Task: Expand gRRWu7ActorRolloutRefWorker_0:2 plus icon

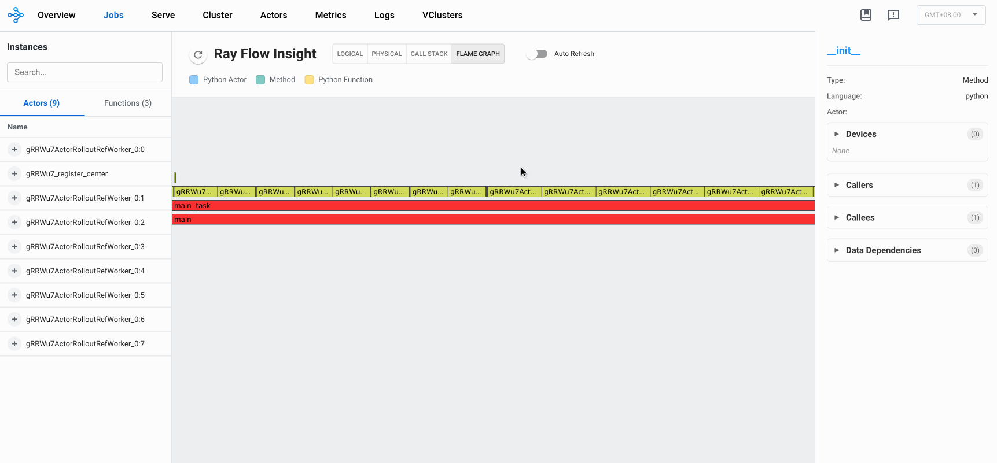Action: (14, 222)
